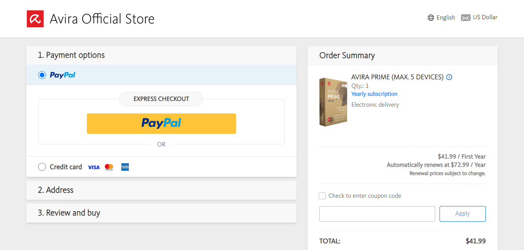Click the coupon code input field
524x250 pixels.
tap(377, 214)
